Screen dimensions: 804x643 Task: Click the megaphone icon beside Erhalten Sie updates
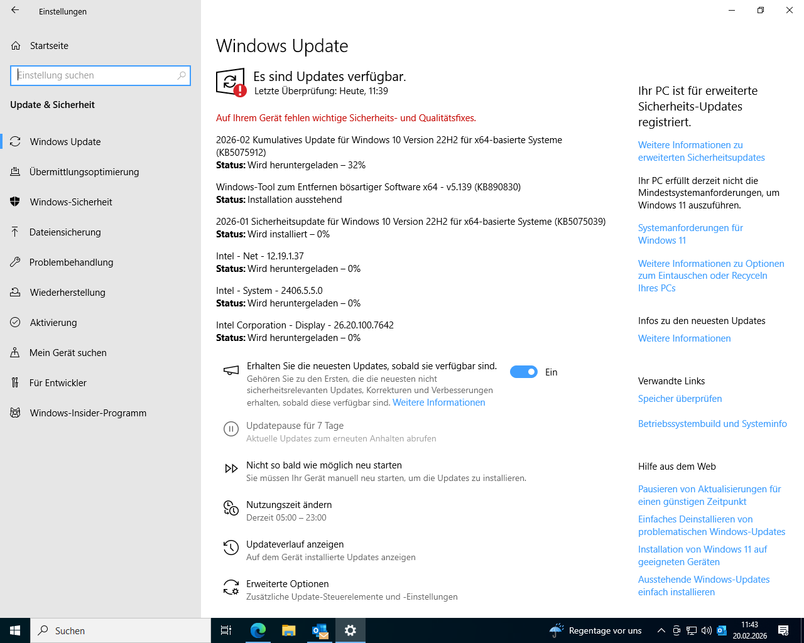231,370
